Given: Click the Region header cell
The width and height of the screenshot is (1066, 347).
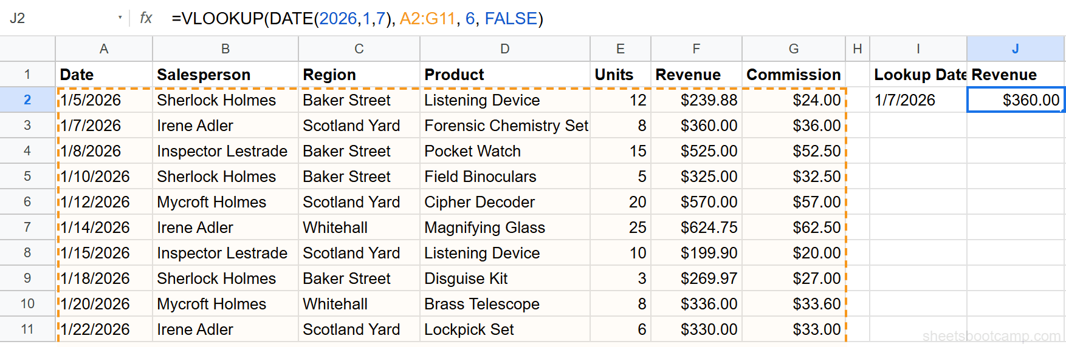Looking at the screenshot, I should [359, 75].
